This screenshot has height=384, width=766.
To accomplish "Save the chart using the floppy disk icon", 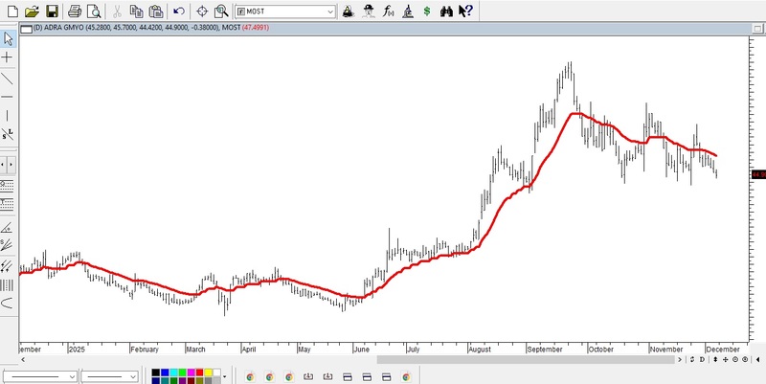I will (x=52, y=11).
